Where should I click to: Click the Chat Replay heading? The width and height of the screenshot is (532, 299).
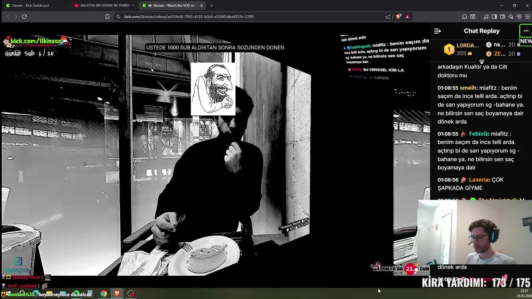click(x=482, y=31)
